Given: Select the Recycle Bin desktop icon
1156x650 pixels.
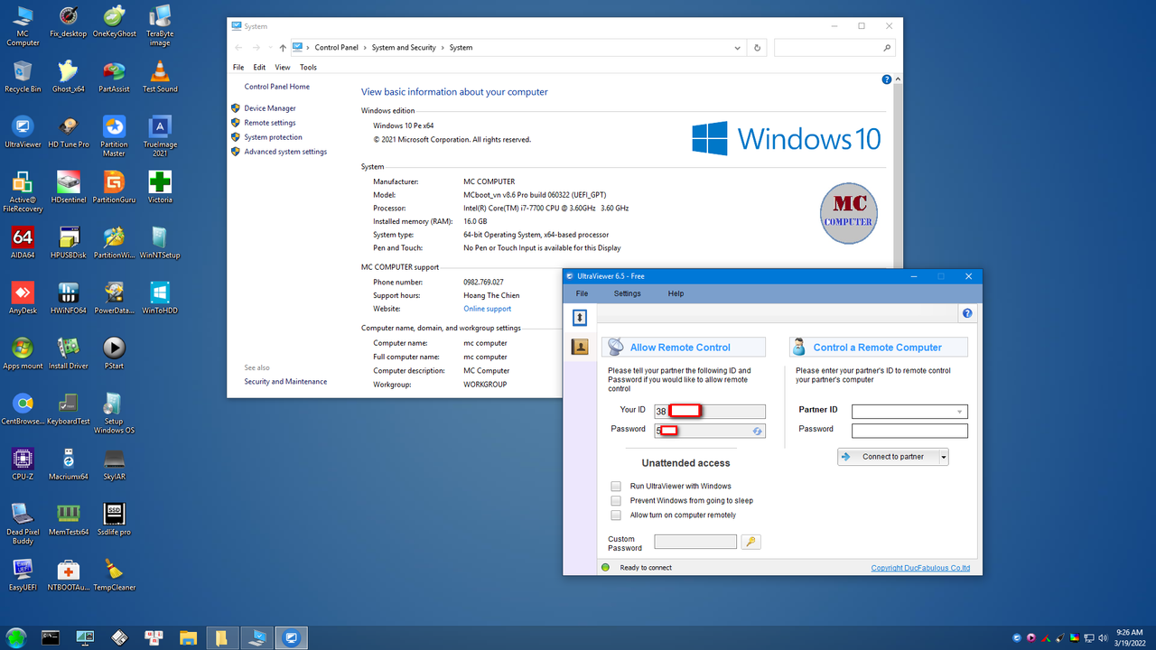Looking at the screenshot, I should click(23, 77).
